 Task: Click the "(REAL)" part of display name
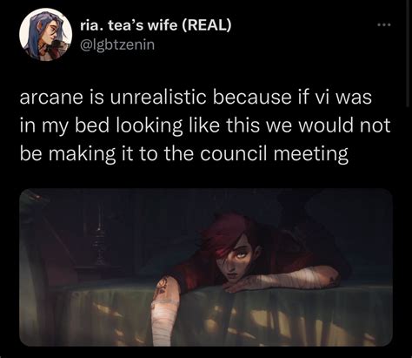[207, 26]
